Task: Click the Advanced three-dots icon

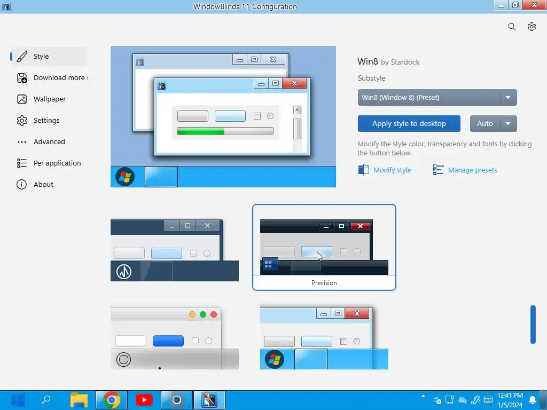Action: 21,142
